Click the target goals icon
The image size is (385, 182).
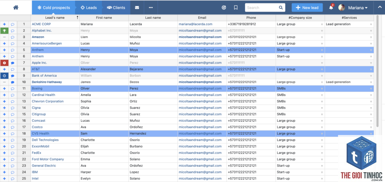point(224,8)
